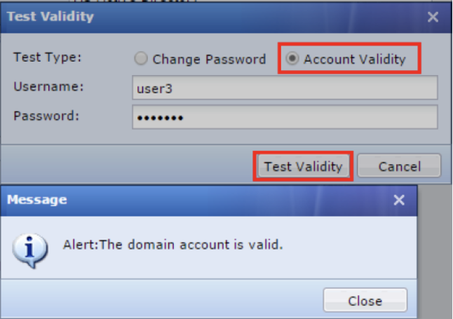Click the "Username:" label text
Image resolution: width=453 pixels, height=319 pixels.
(x=48, y=86)
